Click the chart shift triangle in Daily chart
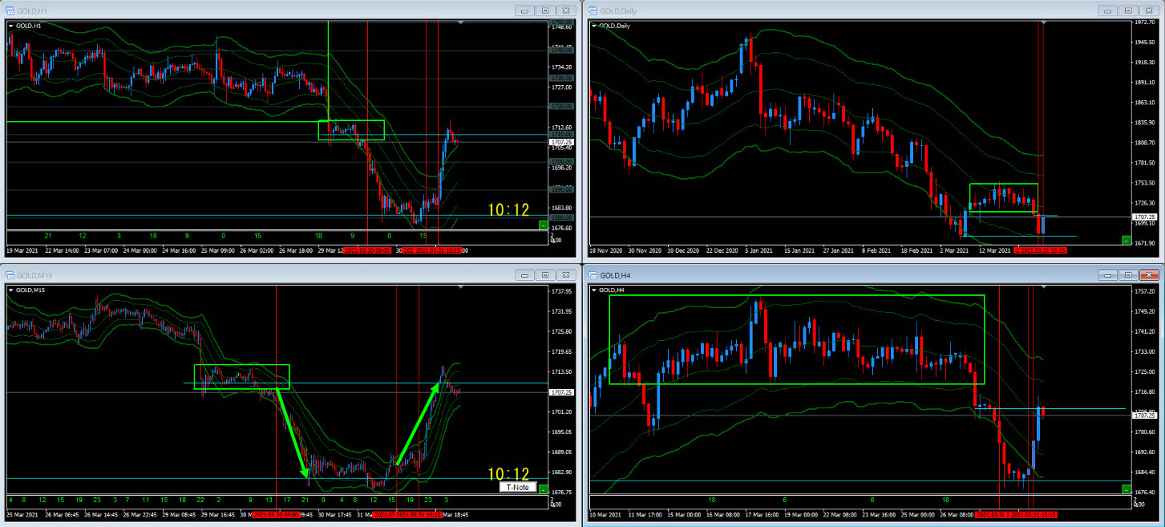The image size is (1165, 527). click(1042, 23)
